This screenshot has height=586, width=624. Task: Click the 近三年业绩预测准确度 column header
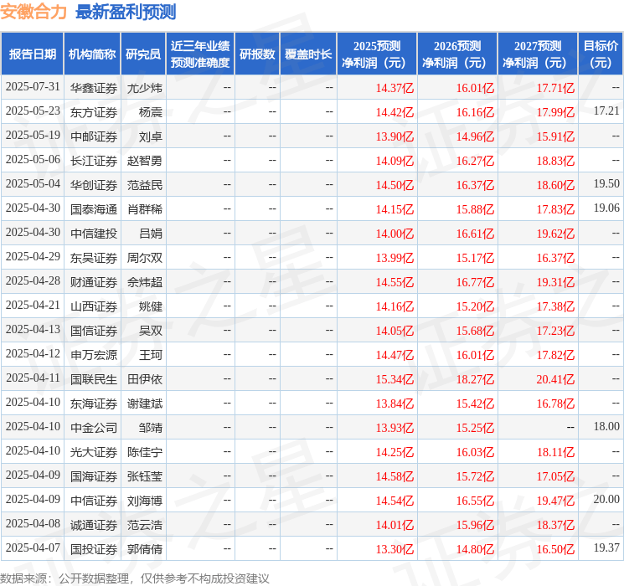click(199, 54)
